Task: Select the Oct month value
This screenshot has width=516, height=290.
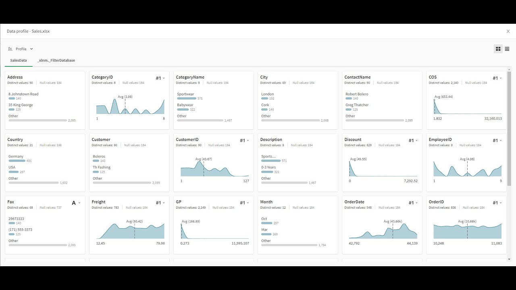Action: pyautogui.click(x=264, y=219)
